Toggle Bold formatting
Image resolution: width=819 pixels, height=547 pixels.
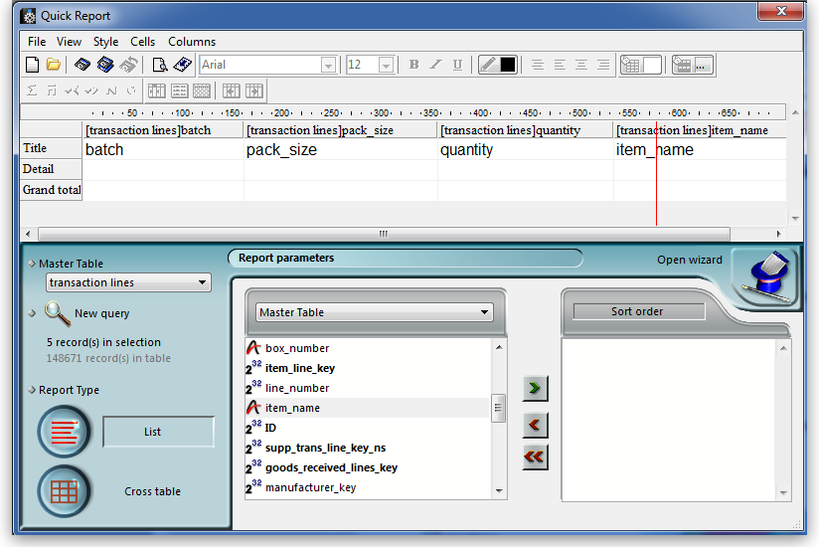pos(413,65)
